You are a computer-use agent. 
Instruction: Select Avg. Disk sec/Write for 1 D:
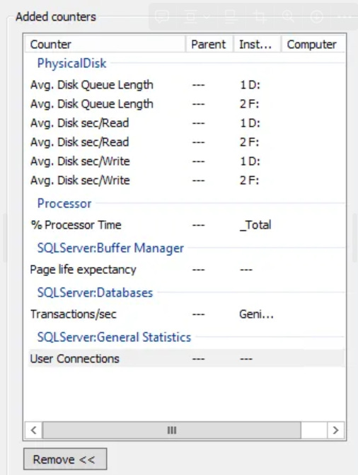(186, 161)
